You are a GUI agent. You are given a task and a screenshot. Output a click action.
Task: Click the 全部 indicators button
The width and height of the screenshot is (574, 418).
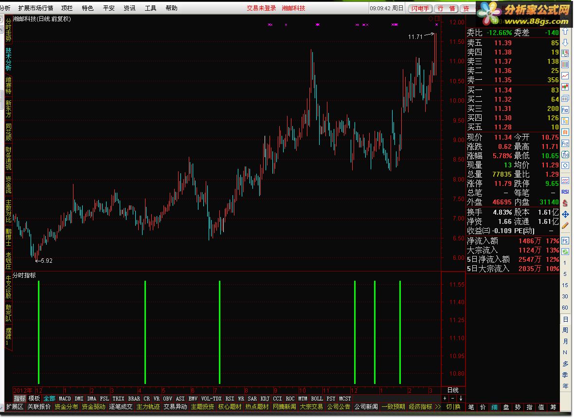50,399
